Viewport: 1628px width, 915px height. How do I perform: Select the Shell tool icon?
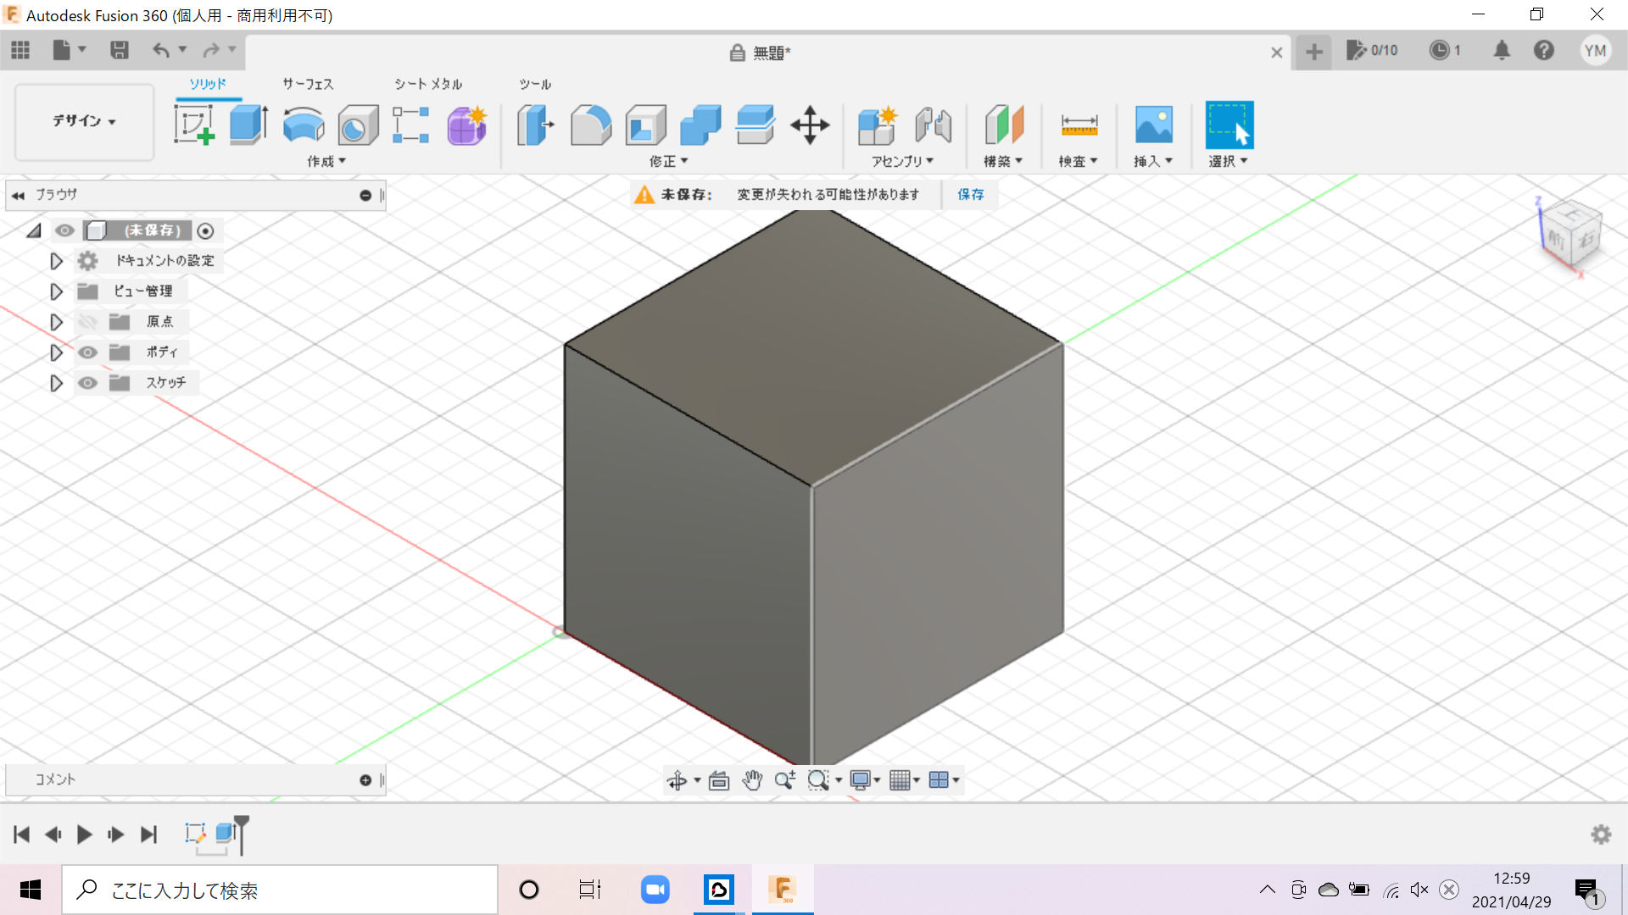point(645,125)
